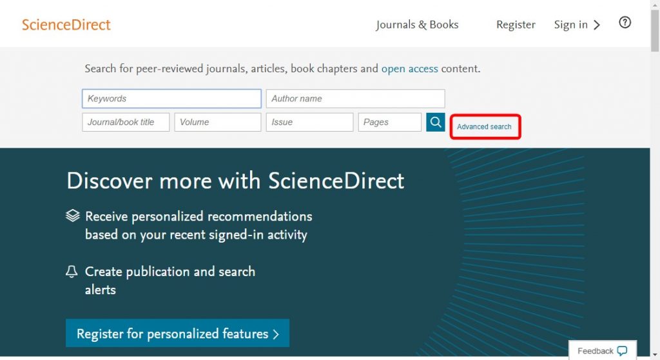Image resolution: width=660 pixels, height=360 pixels.
Task: Click the ScienceDirect logo
Action: [x=66, y=25]
